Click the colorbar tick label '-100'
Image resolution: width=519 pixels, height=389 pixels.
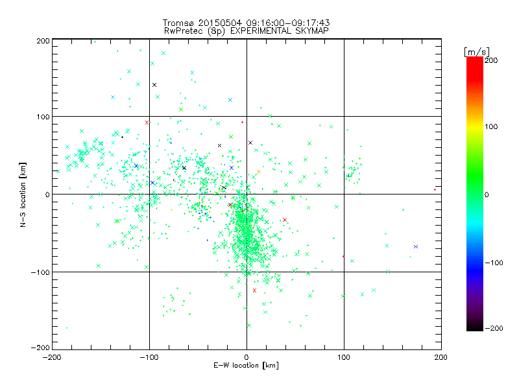pos(494,263)
